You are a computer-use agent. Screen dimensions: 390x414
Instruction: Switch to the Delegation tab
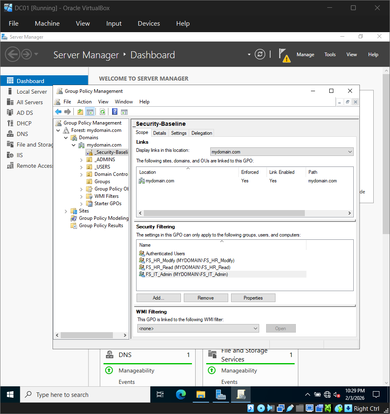click(x=202, y=133)
